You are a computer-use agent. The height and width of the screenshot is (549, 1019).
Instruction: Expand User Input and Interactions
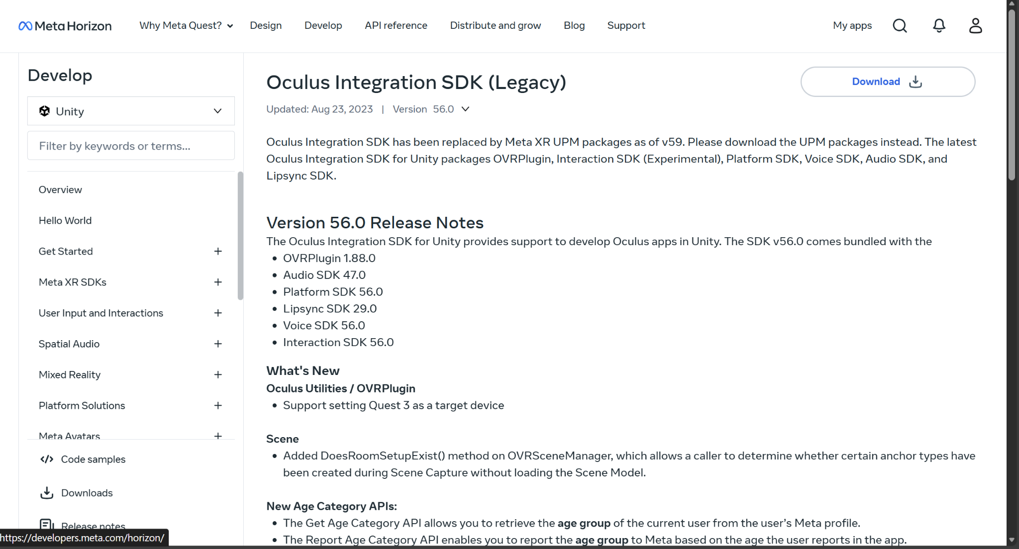pos(217,313)
